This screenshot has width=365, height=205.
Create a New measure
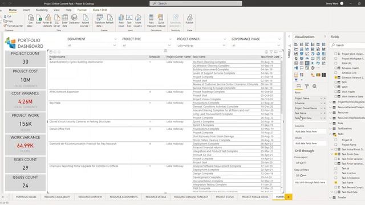pos(151,20)
